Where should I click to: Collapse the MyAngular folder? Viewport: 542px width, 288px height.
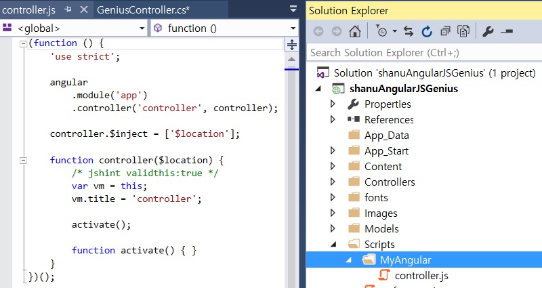[349, 260]
